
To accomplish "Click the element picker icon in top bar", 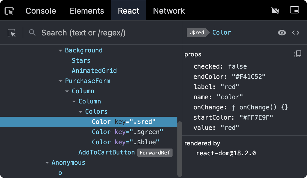I will pyautogui.click(x=9, y=11).
